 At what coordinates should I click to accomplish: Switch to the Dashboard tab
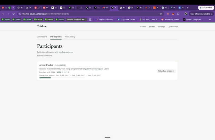coord(42,37)
